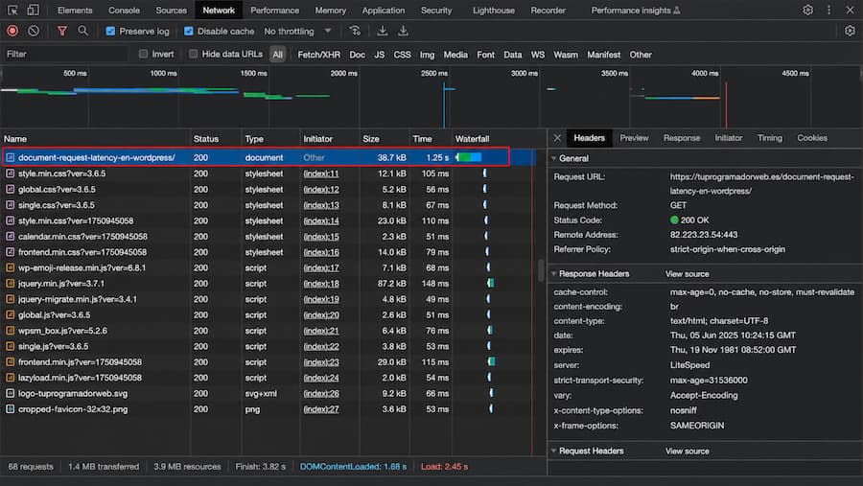Enable Hide data URLs checkbox
Viewport: 863px width, 486px height.
pyautogui.click(x=193, y=54)
